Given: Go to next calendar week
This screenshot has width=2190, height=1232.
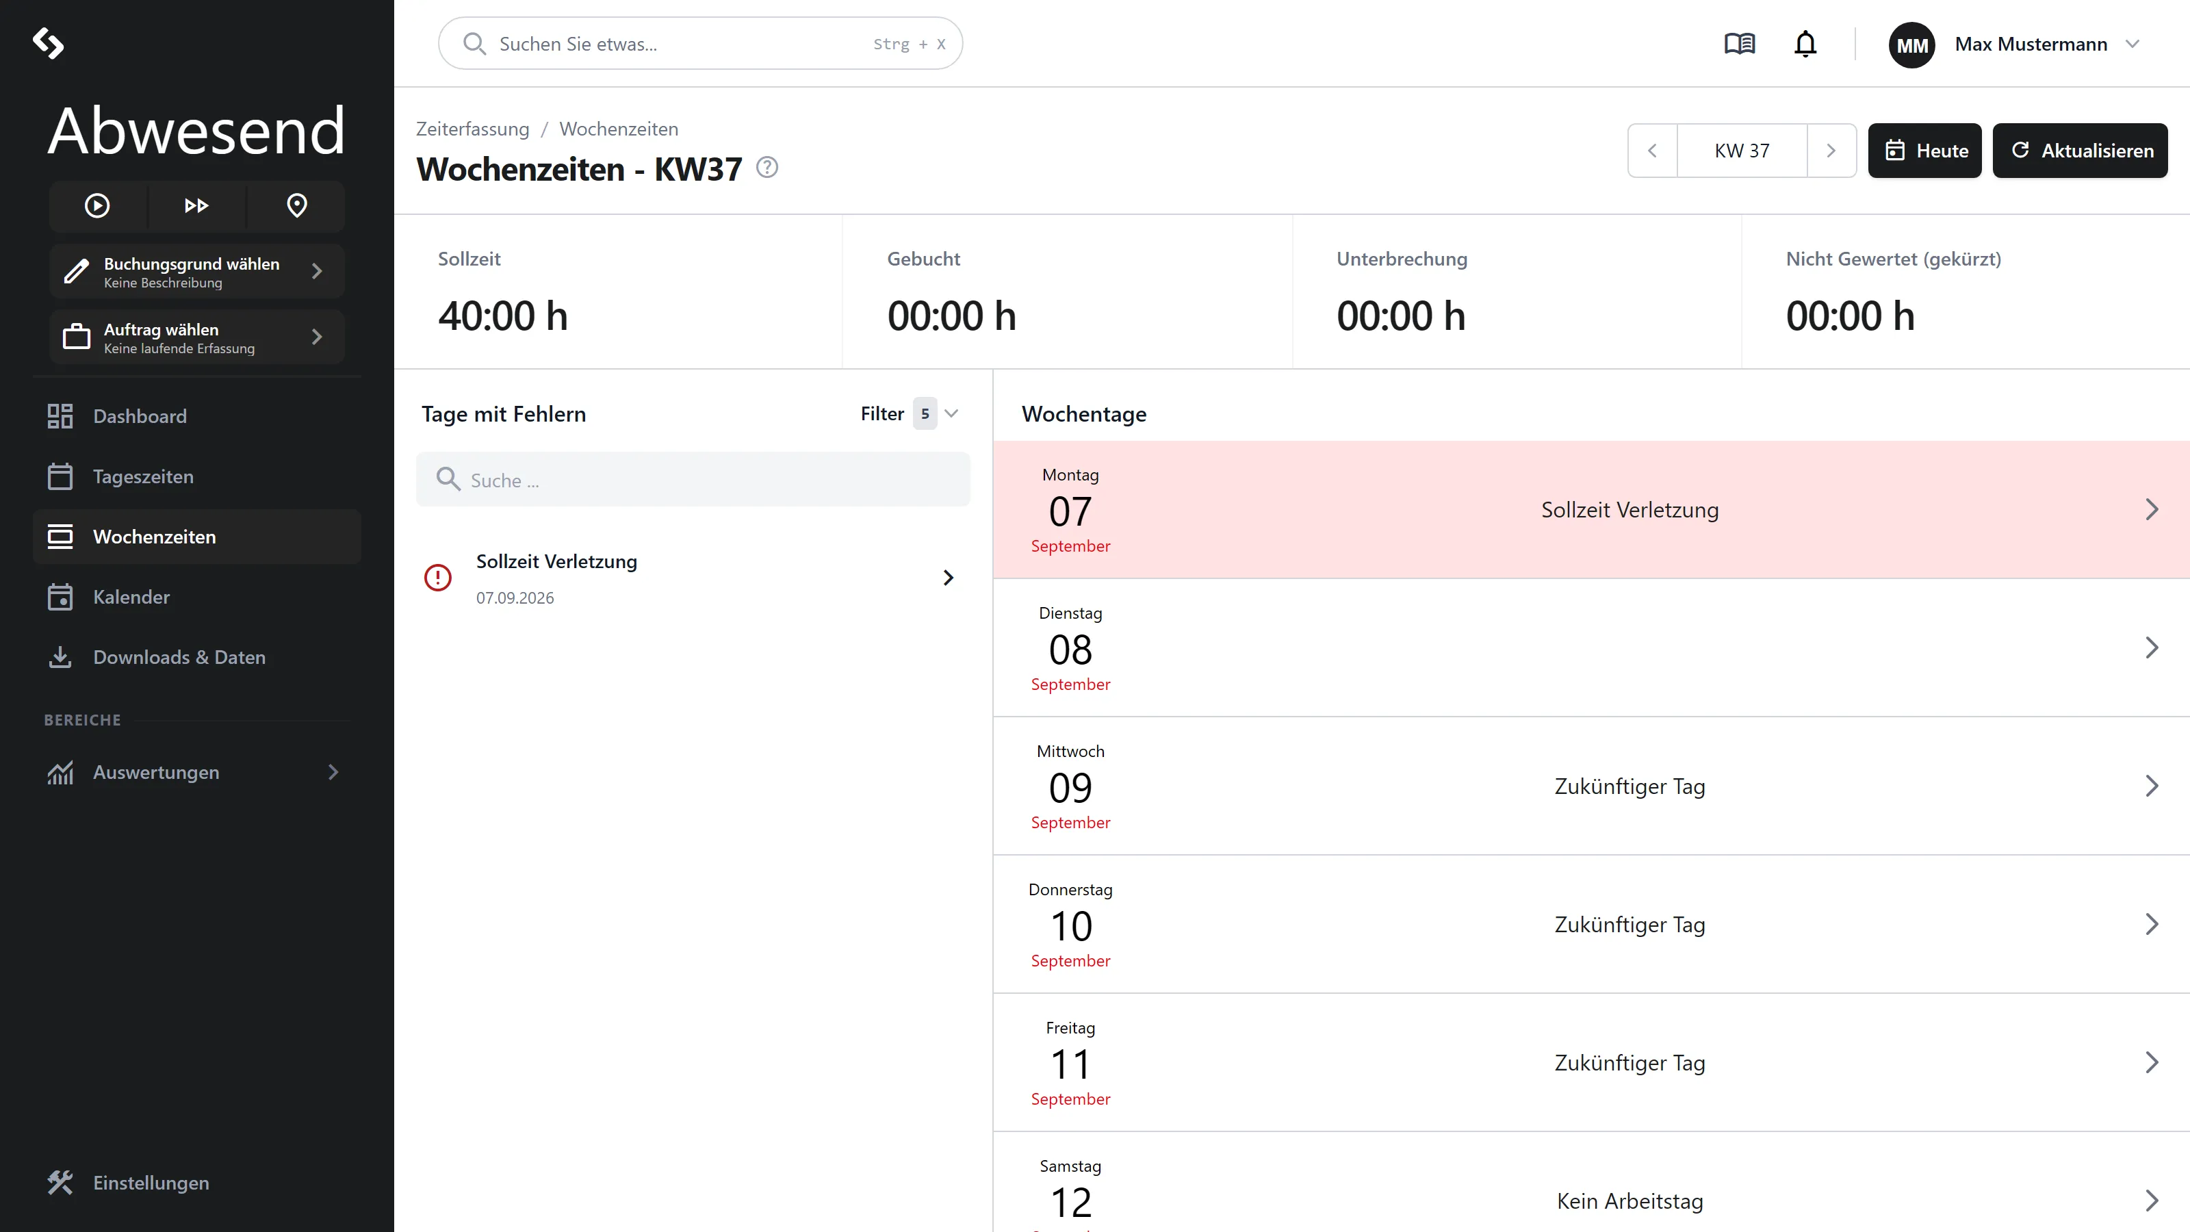Looking at the screenshot, I should coord(1831,151).
